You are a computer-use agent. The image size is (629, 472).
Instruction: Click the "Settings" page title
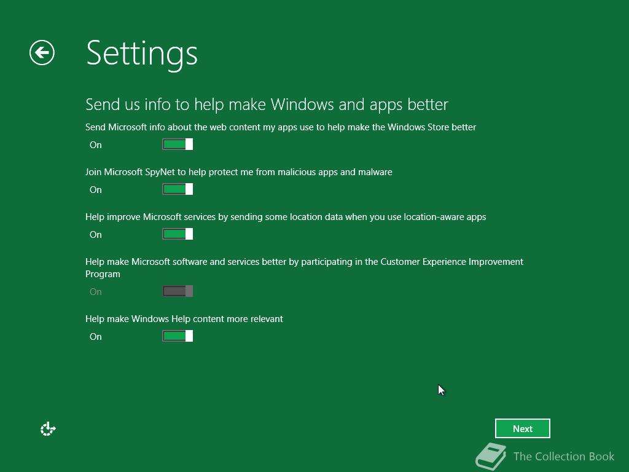click(142, 53)
